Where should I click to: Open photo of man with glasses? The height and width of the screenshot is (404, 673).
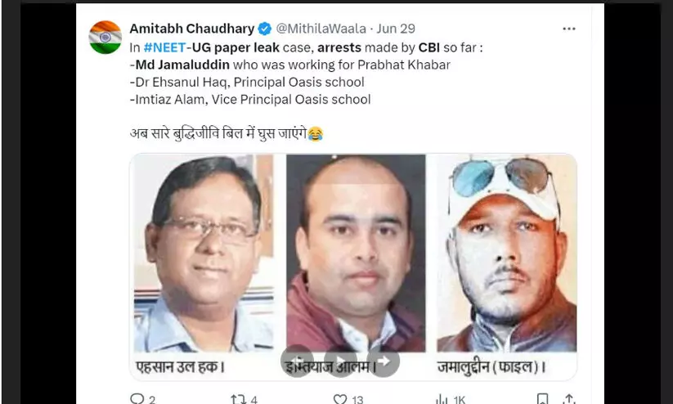pyautogui.click(x=204, y=254)
